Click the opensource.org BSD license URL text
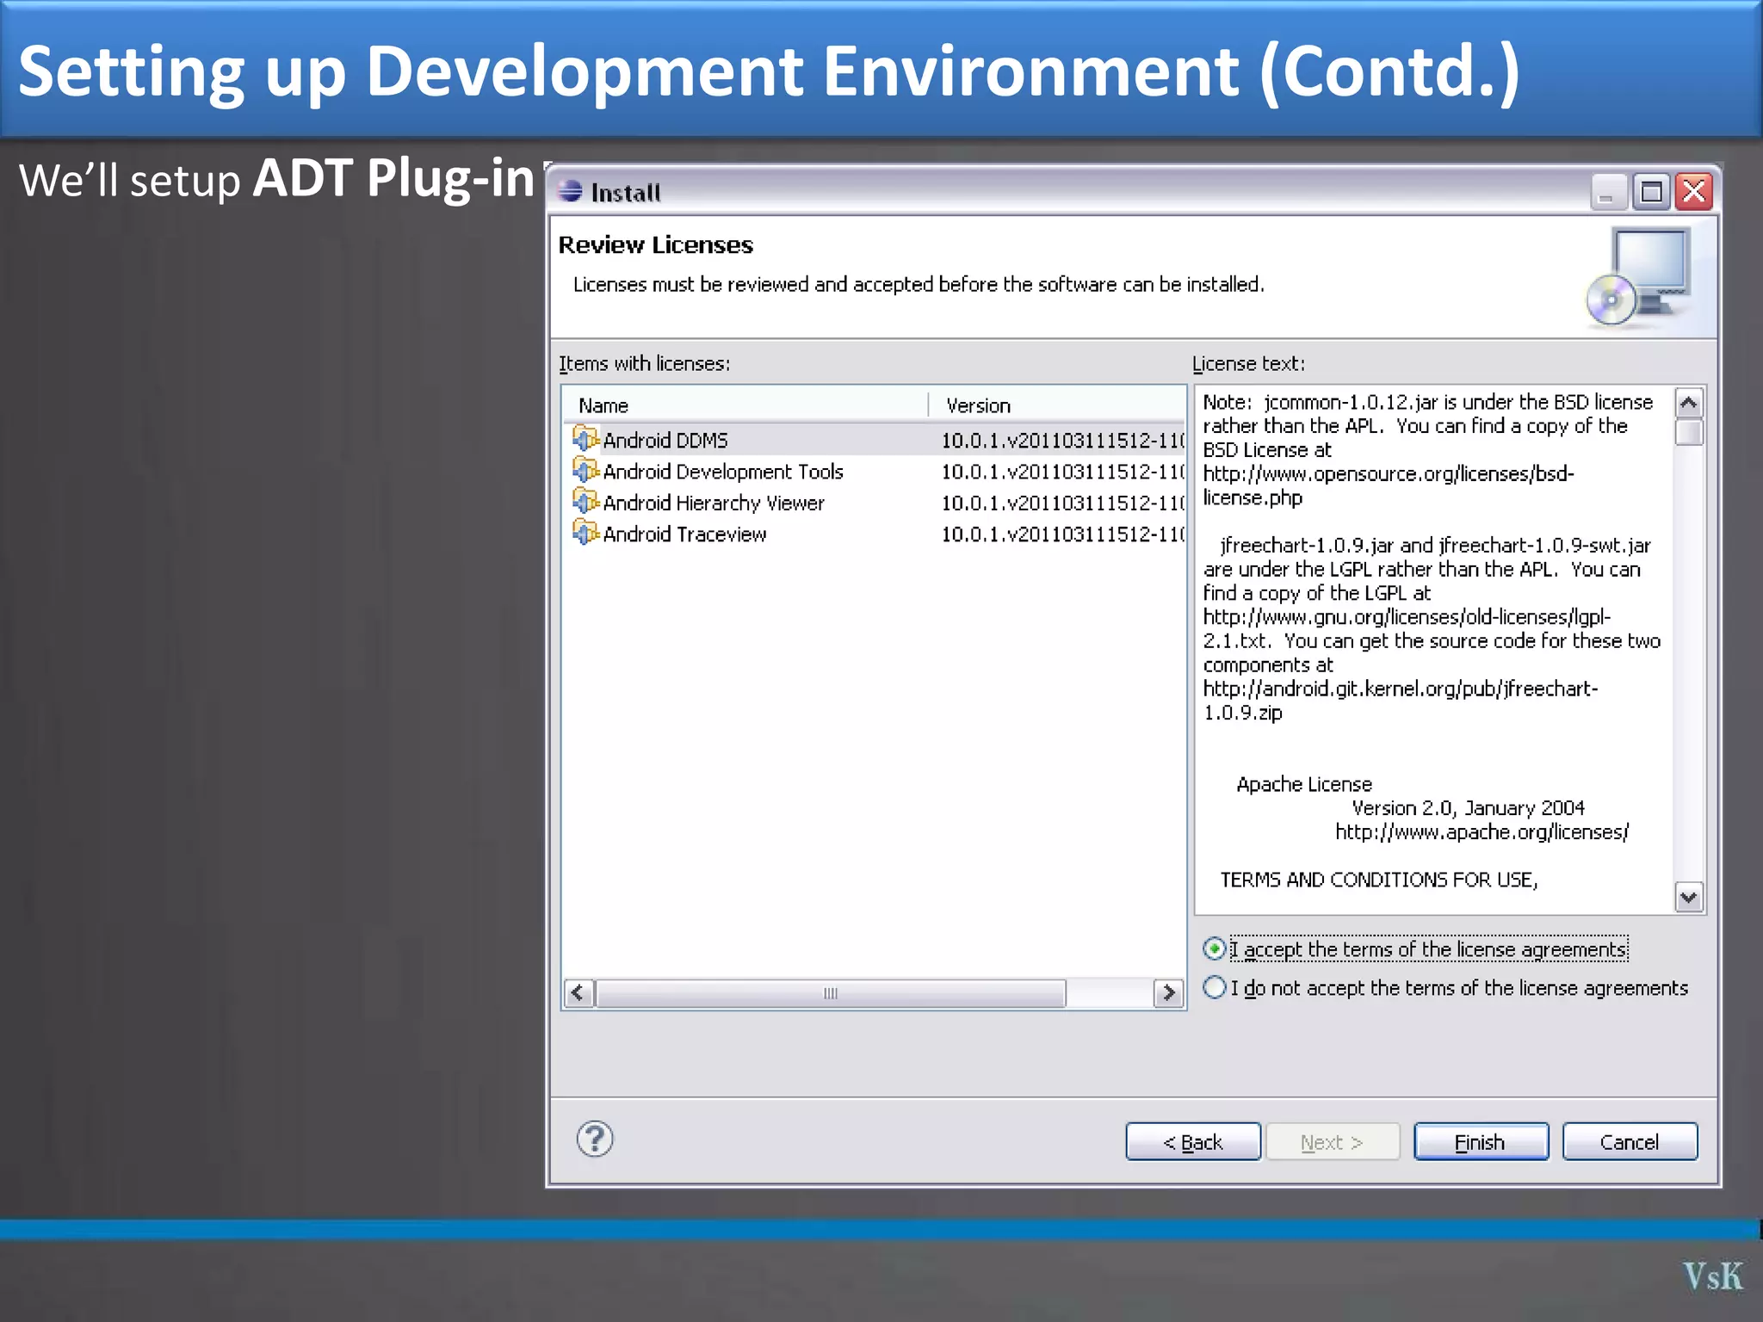Screen dimensions: 1763x1322 click(1388, 485)
